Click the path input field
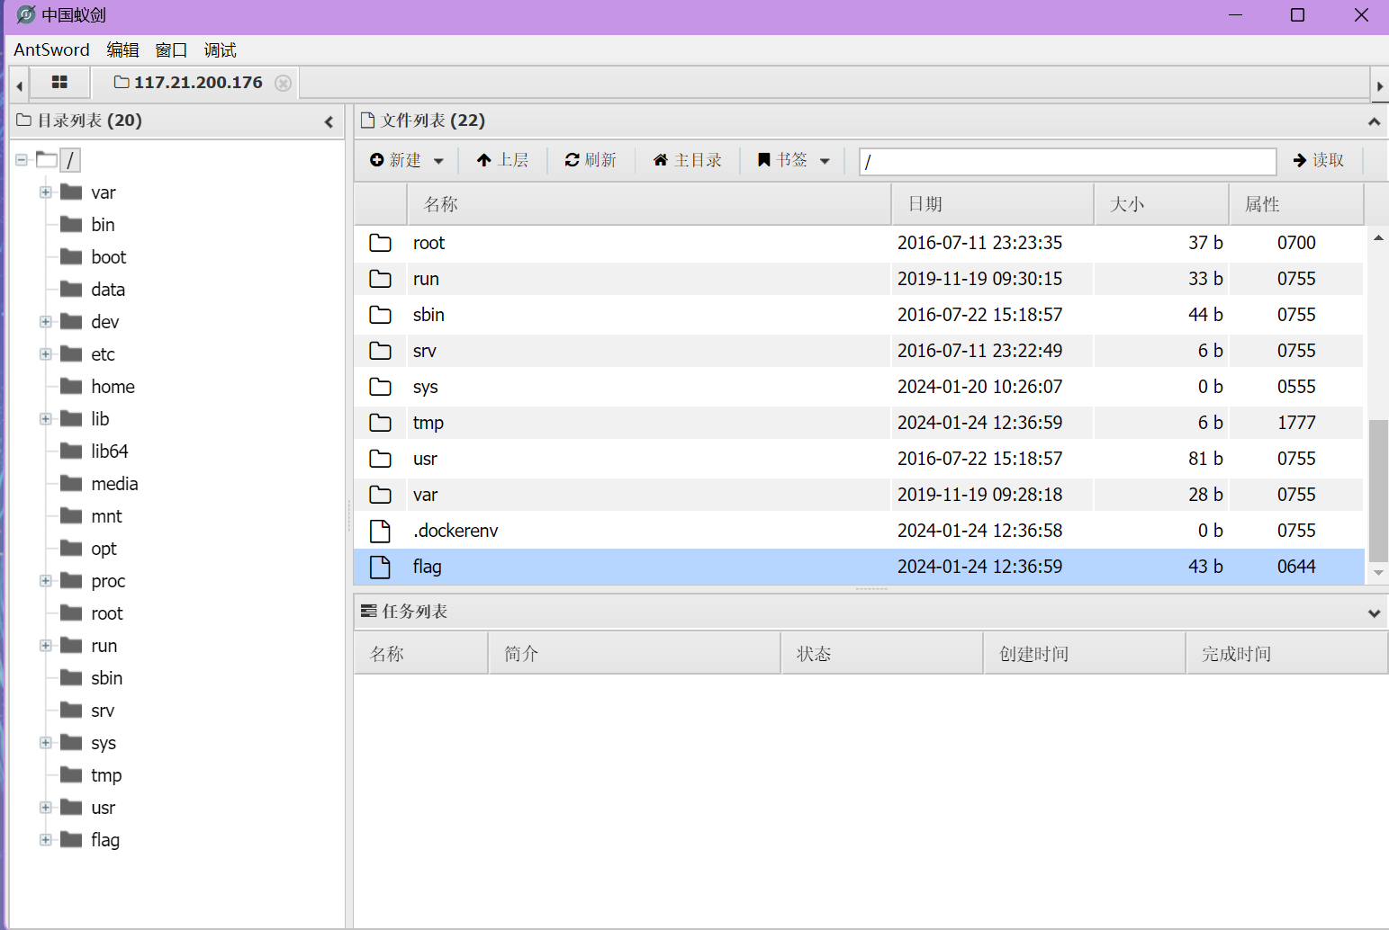 (x=1068, y=161)
